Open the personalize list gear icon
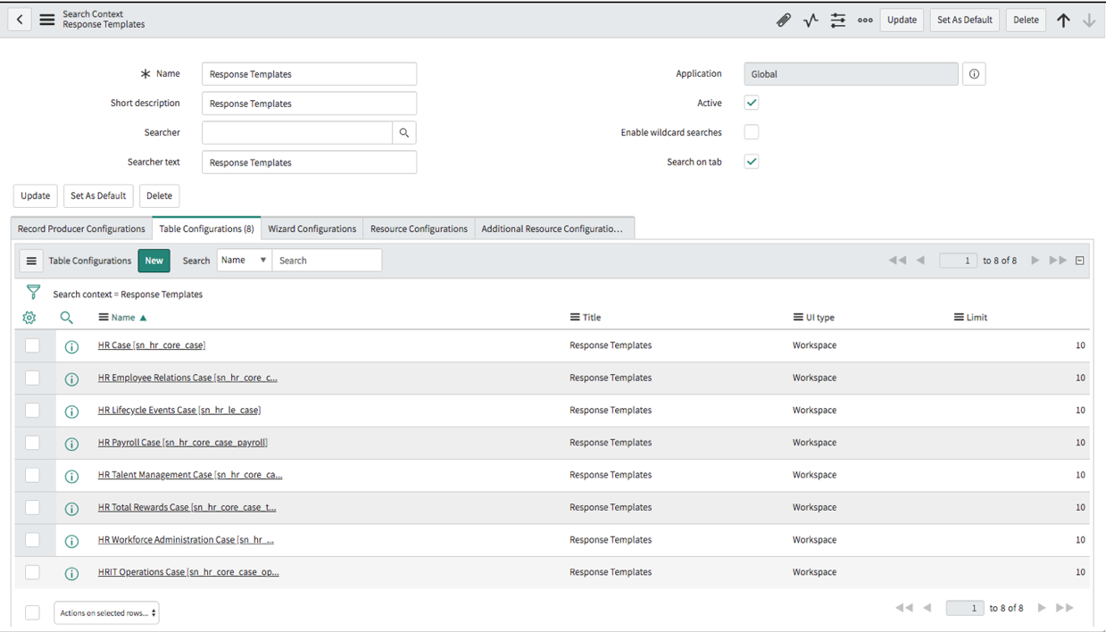This screenshot has height=632, width=1106. pyautogui.click(x=29, y=318)
